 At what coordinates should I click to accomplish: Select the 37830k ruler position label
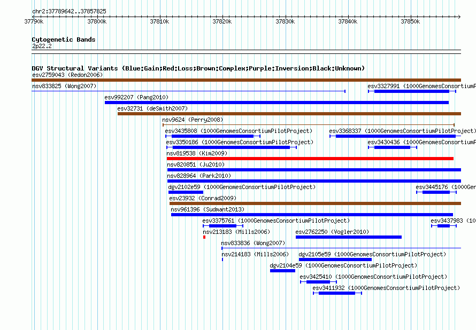pos(285,21)
